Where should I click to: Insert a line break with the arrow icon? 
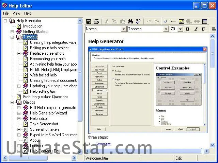[x=166, y=21]
